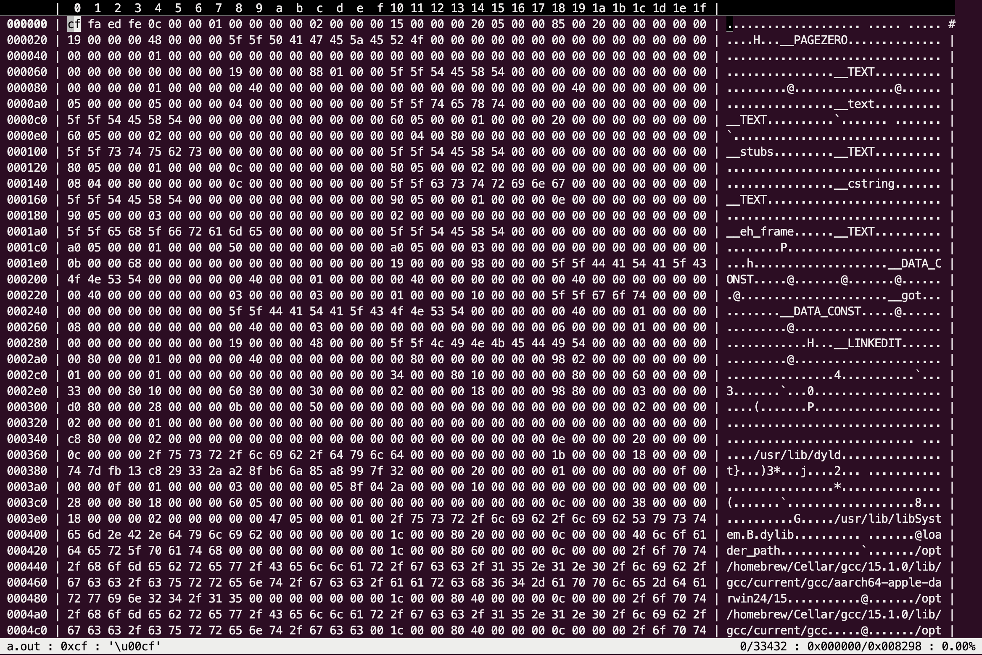Select the 000020 row offset label
Viewport: 982px width, 655px height.
click(27, 40)
